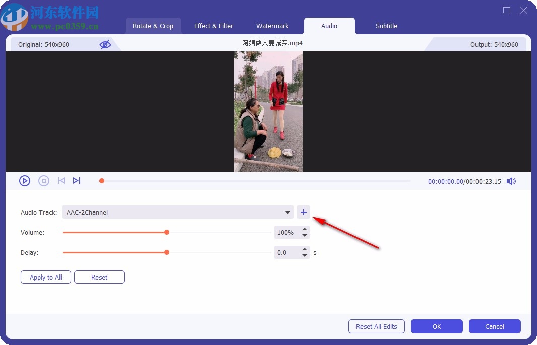
Task: Add a new audio track with plus icon
Action: pos(304,212)
